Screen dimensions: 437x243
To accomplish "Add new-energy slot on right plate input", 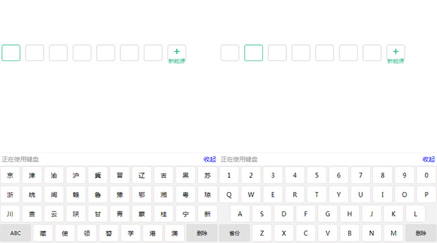I will tap(395, 53).
